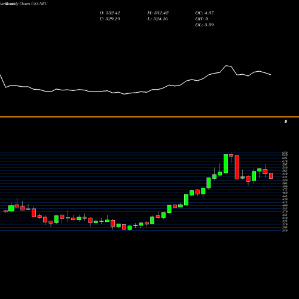Click the '400' price axis label
The image size is (299, 299).
click(x=285, y=205)
